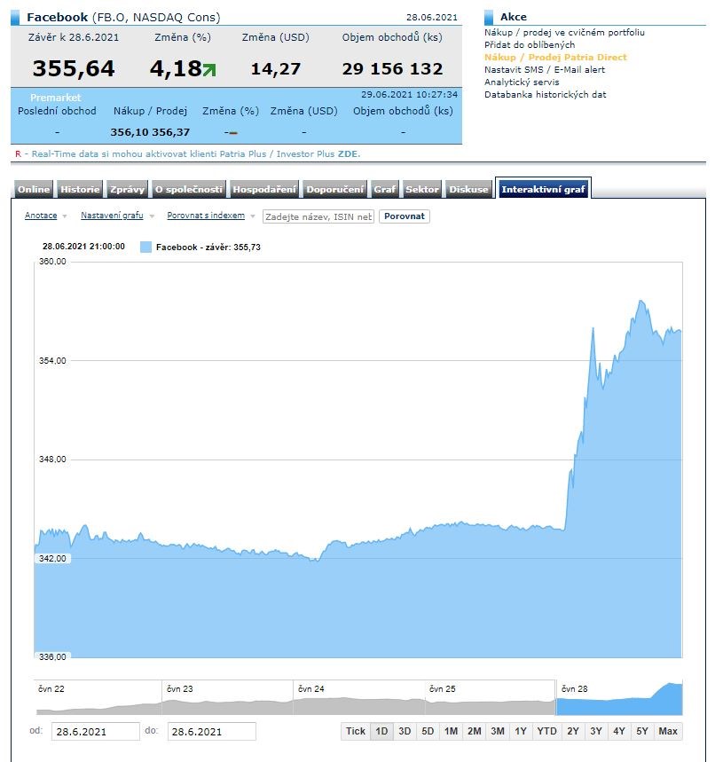Select the 1D time range
This screenshot has height=762, width=715.
pos(381,731)
